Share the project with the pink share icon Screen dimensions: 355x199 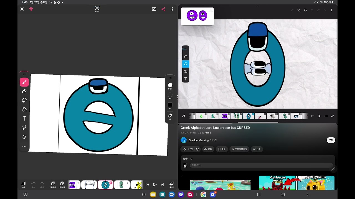point(163,9)
